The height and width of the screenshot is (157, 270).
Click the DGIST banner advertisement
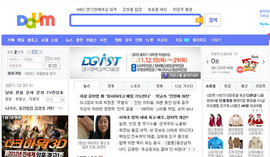[x=135, y=63]
